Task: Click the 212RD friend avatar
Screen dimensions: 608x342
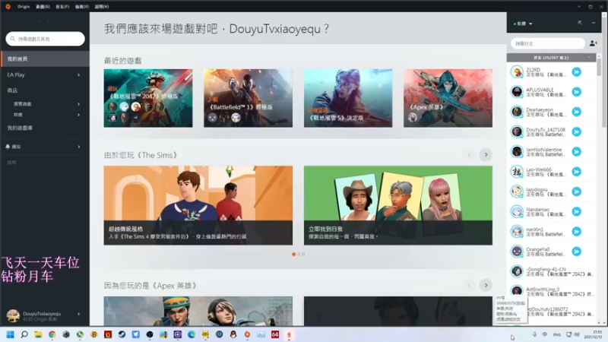Action: coord(517,71)
